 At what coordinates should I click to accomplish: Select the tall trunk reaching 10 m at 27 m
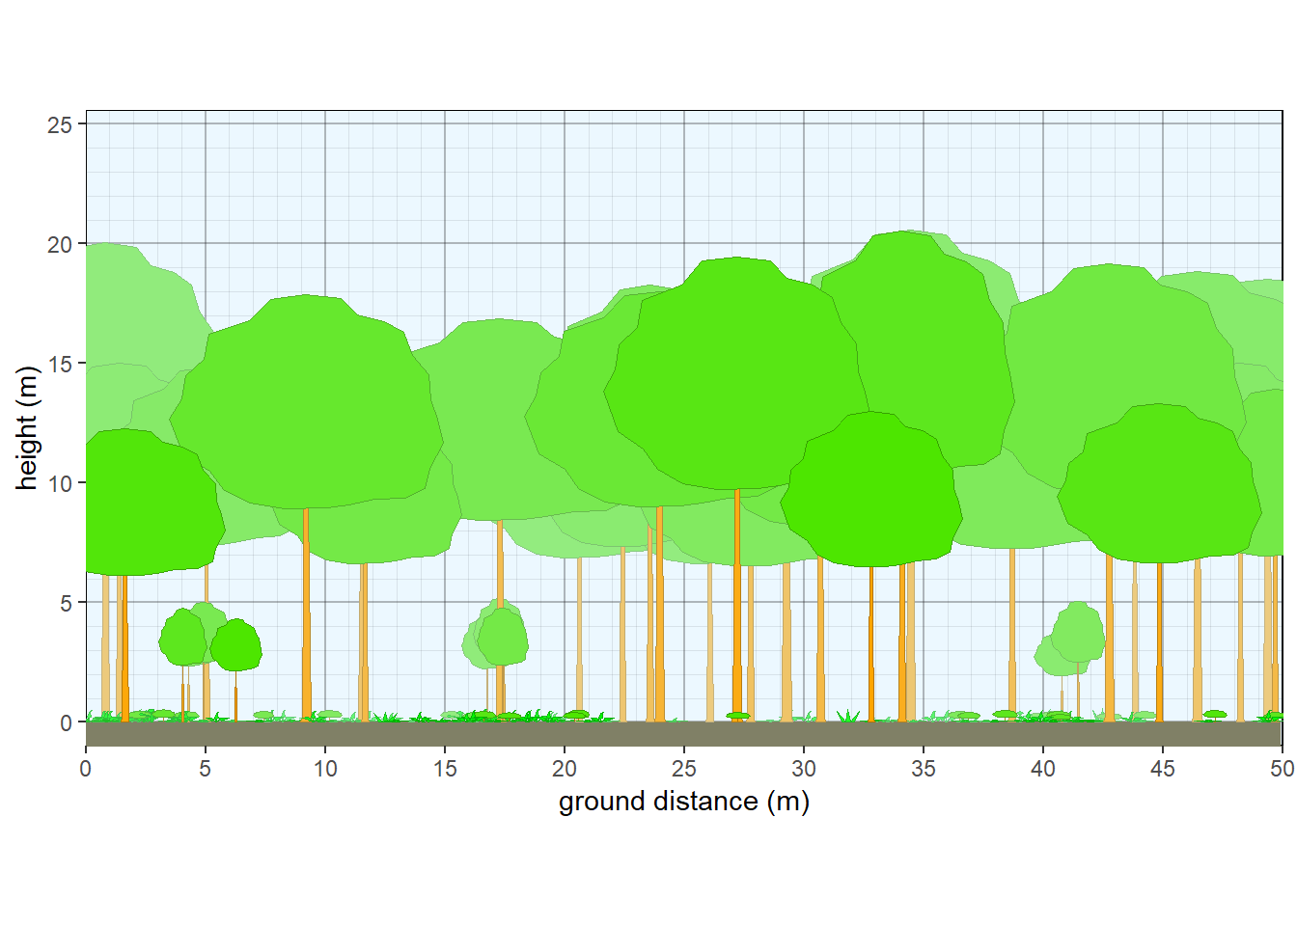tap(738, 598)
